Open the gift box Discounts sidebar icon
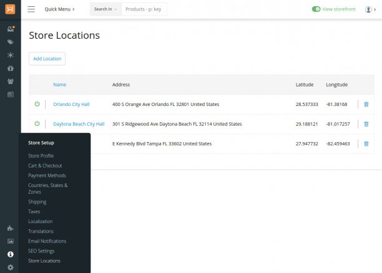This screenshot has height=273, width=382. [10, 69]
